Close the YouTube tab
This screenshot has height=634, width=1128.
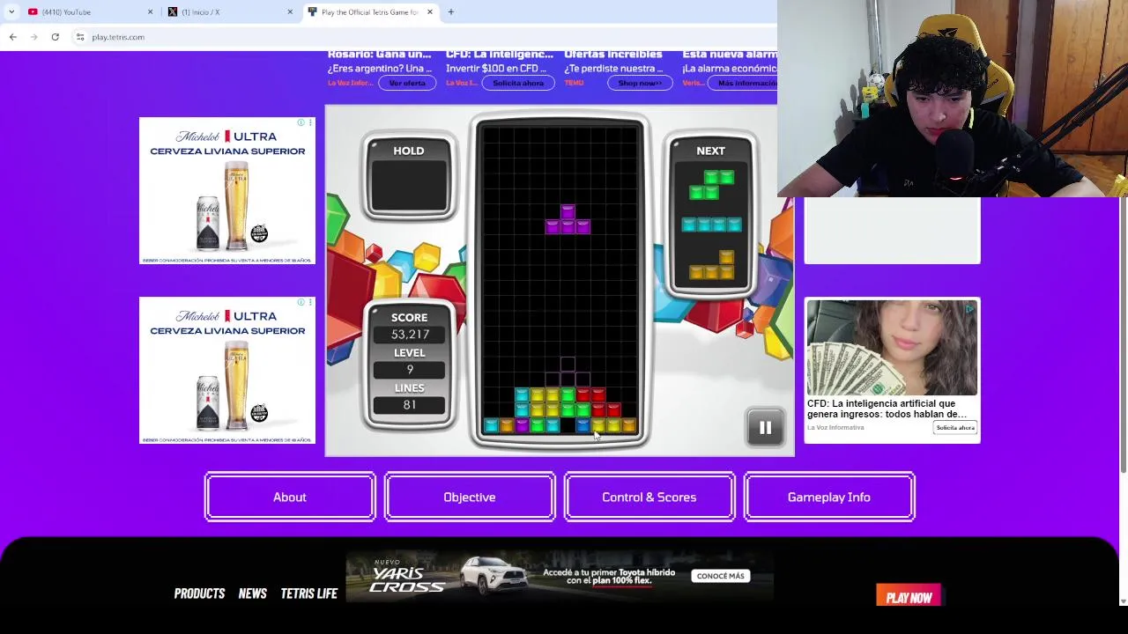150,11
